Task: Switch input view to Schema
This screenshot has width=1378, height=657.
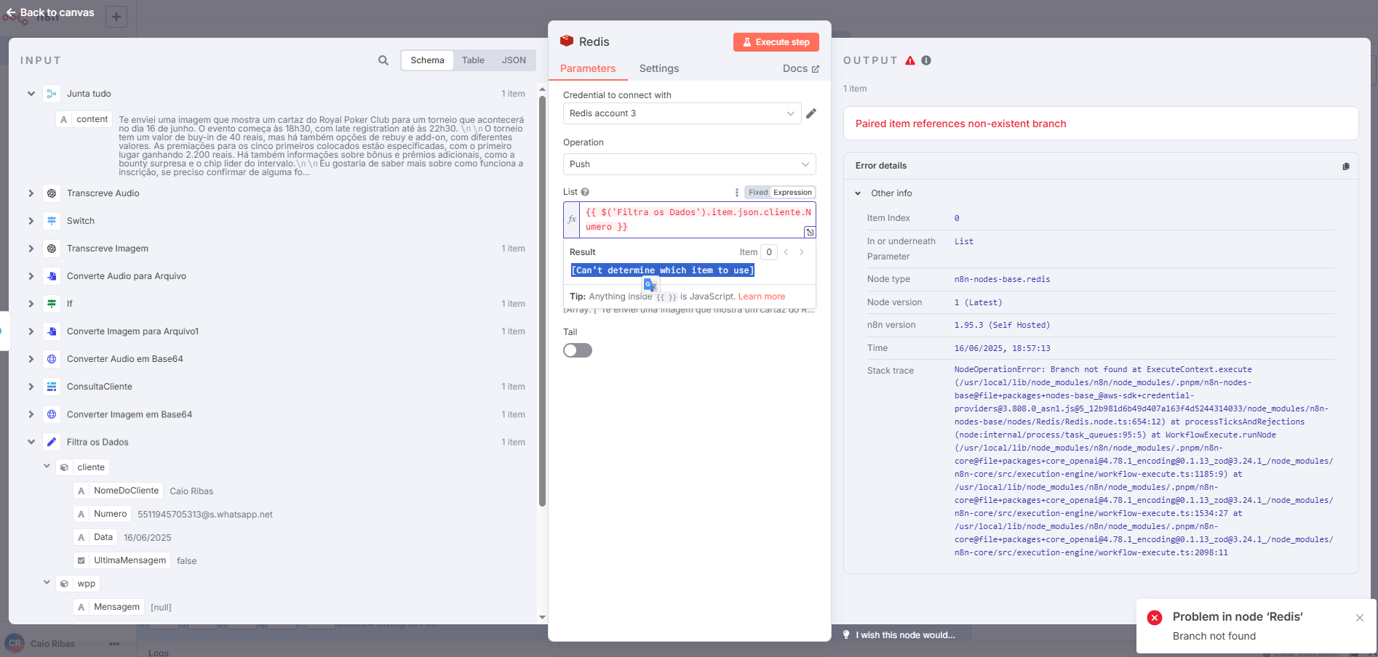Action: coord(427,60)
